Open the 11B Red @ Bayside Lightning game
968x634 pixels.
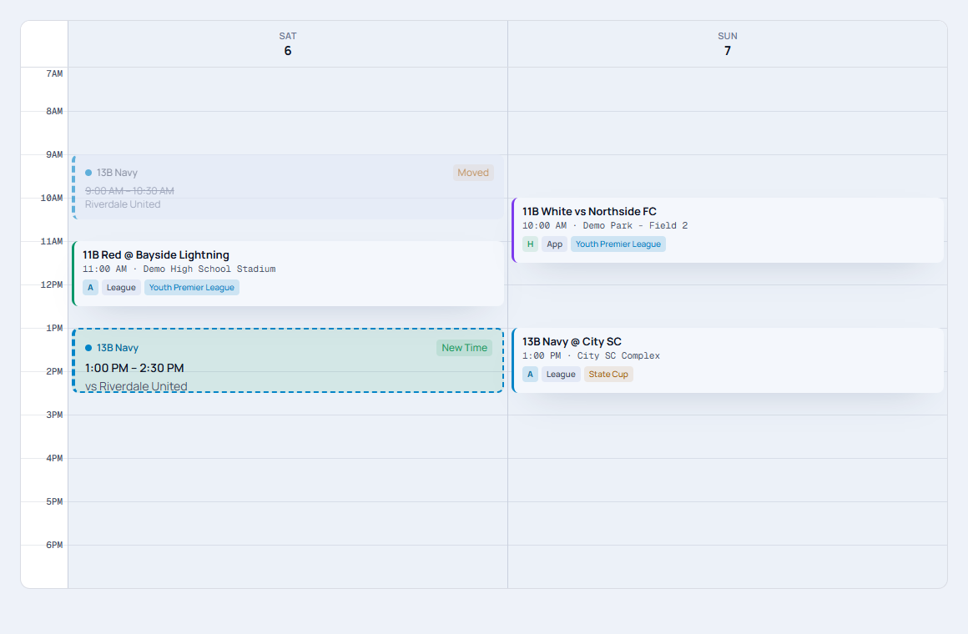pos(288,274)
